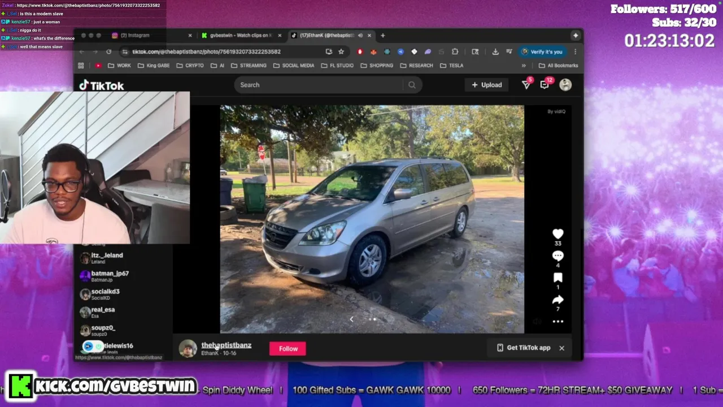Image resolution: width=723 pixels, height=407 pixels.
Task: Open the SHOPPING bookmarks folder
Action: pos(377,66)
